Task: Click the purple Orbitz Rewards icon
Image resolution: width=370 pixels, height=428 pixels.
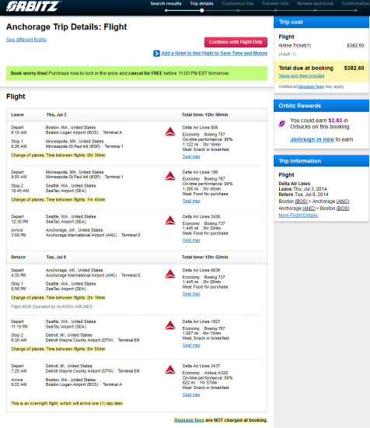Action: click(x=282, y=124)
